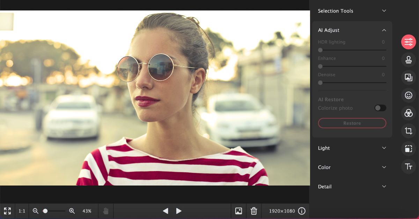Image resolution: width=419 pixels, height=219 pixels.
Task: Go to previous image arrow
Action: click(166, 211)
